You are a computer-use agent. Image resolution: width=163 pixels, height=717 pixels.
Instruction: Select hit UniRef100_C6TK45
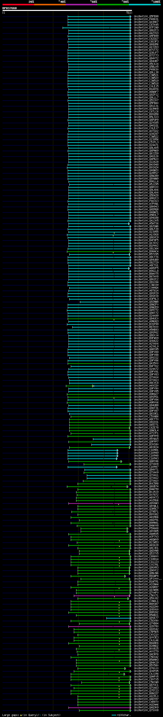pos(146,25)
